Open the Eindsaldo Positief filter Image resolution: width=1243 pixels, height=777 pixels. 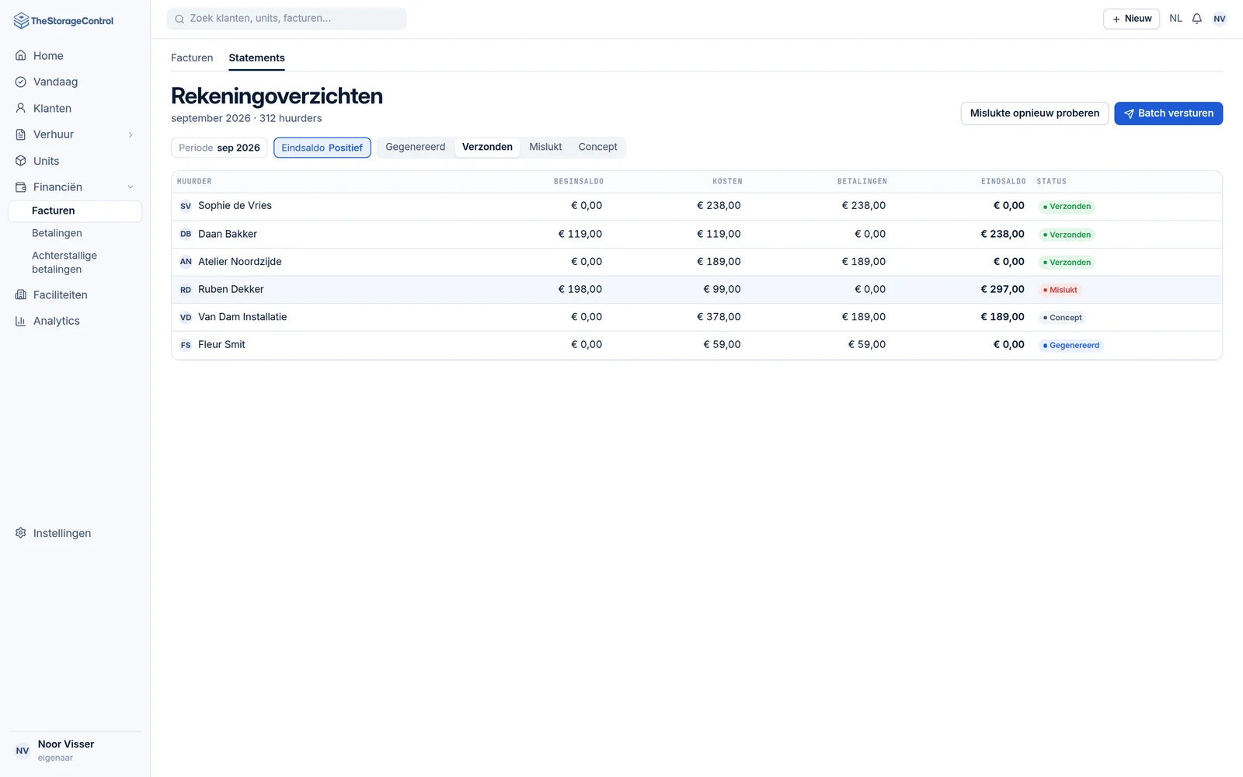click(322, 148)
